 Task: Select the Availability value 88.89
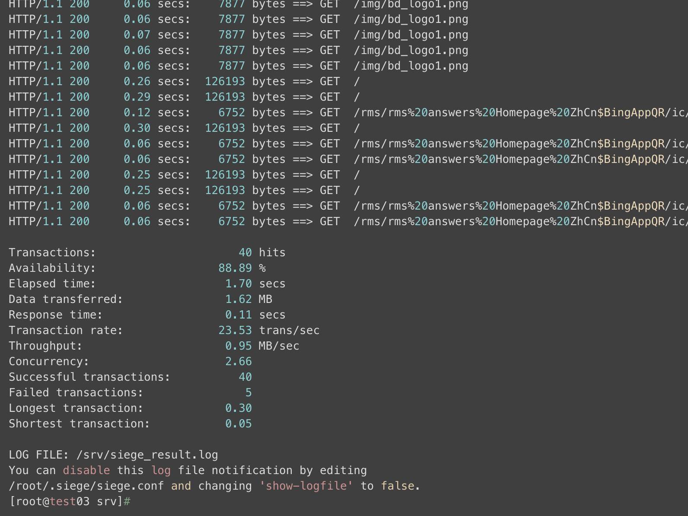(x=235, y=268)
